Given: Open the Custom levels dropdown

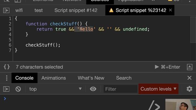Looking at the screenshot, I should tap(158, 89).
